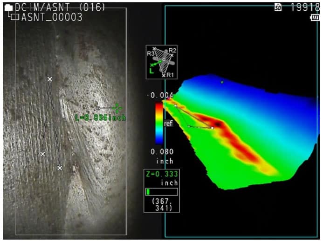Select the ASNT_00003 file entry
The image size is (323, 241).
51,18
